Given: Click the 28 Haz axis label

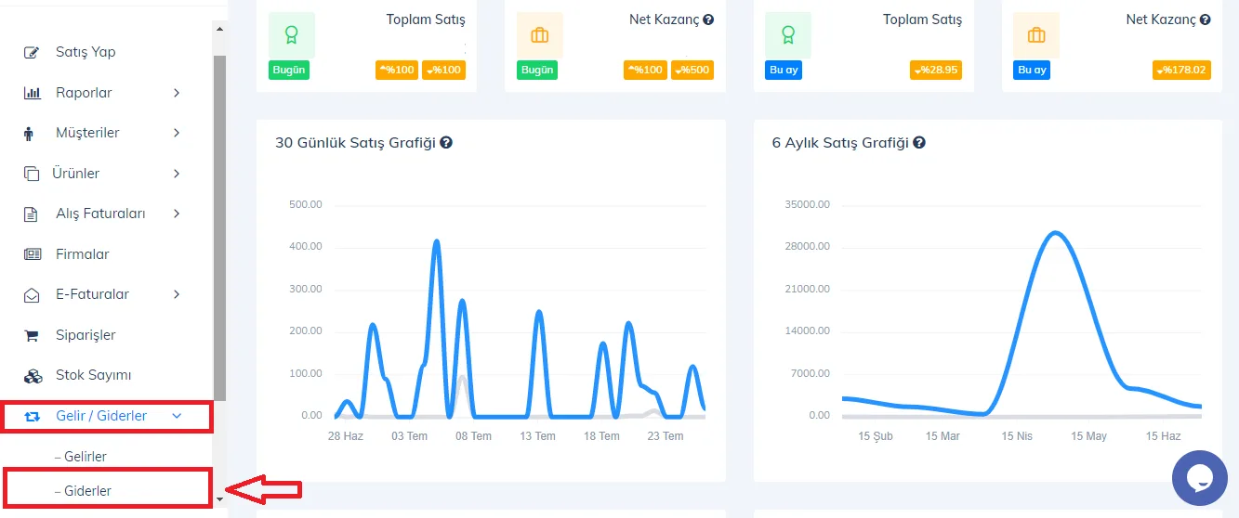Looking at the screenshot, I should pos(346,436).
